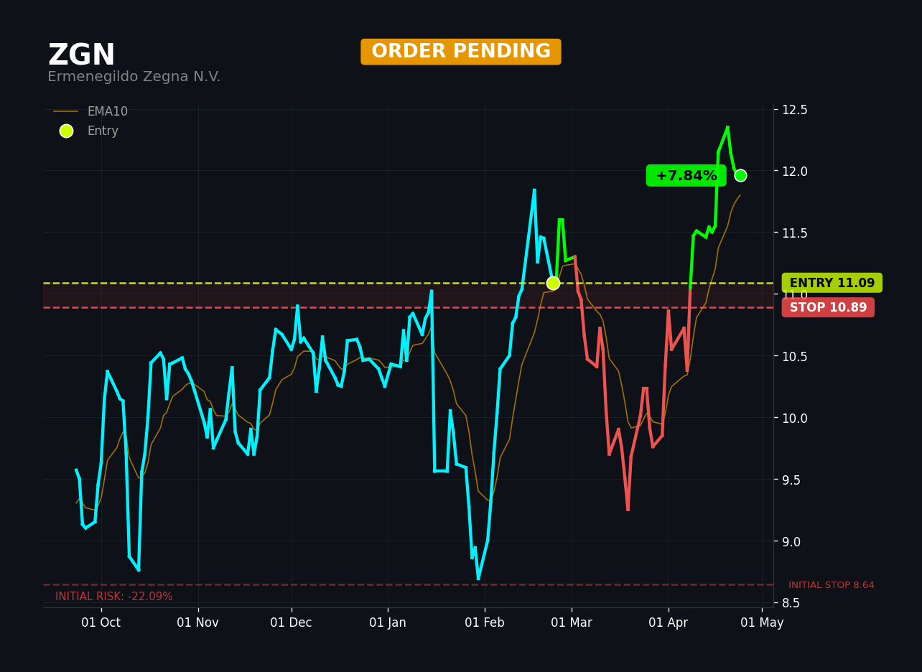Click the yellow entry dot on the price line
Image resolution: width=922 pixels, height=672 pixels.
pos(553,283)
